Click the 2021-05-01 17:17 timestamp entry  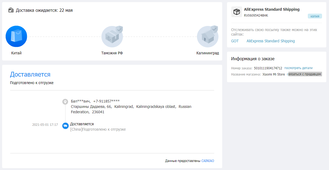pos(45,125)
